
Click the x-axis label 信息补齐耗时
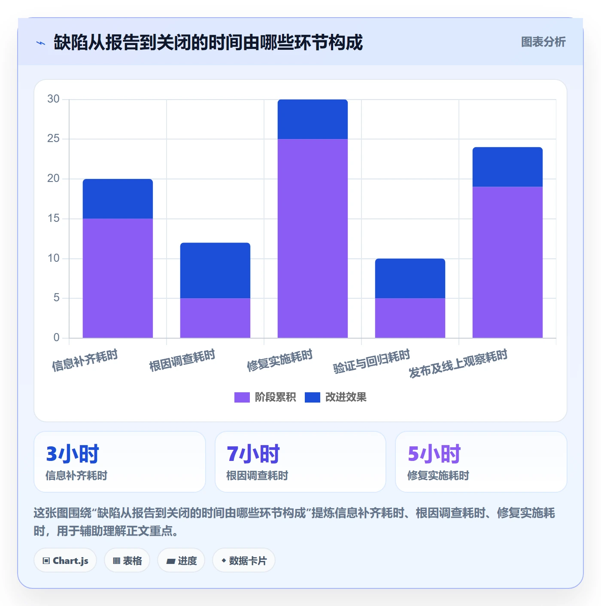click(x=85, y=361)
